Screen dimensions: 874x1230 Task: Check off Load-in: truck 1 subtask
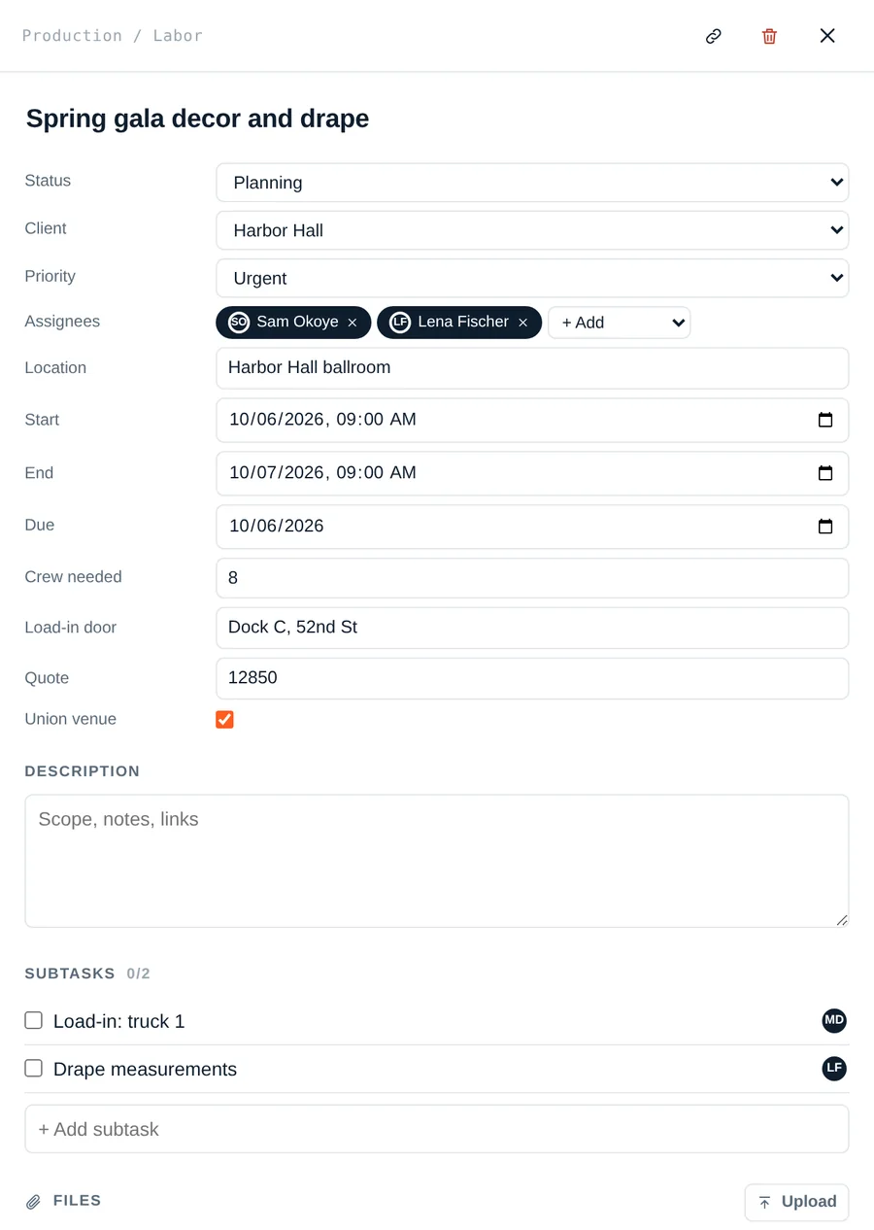(34, 1020)
